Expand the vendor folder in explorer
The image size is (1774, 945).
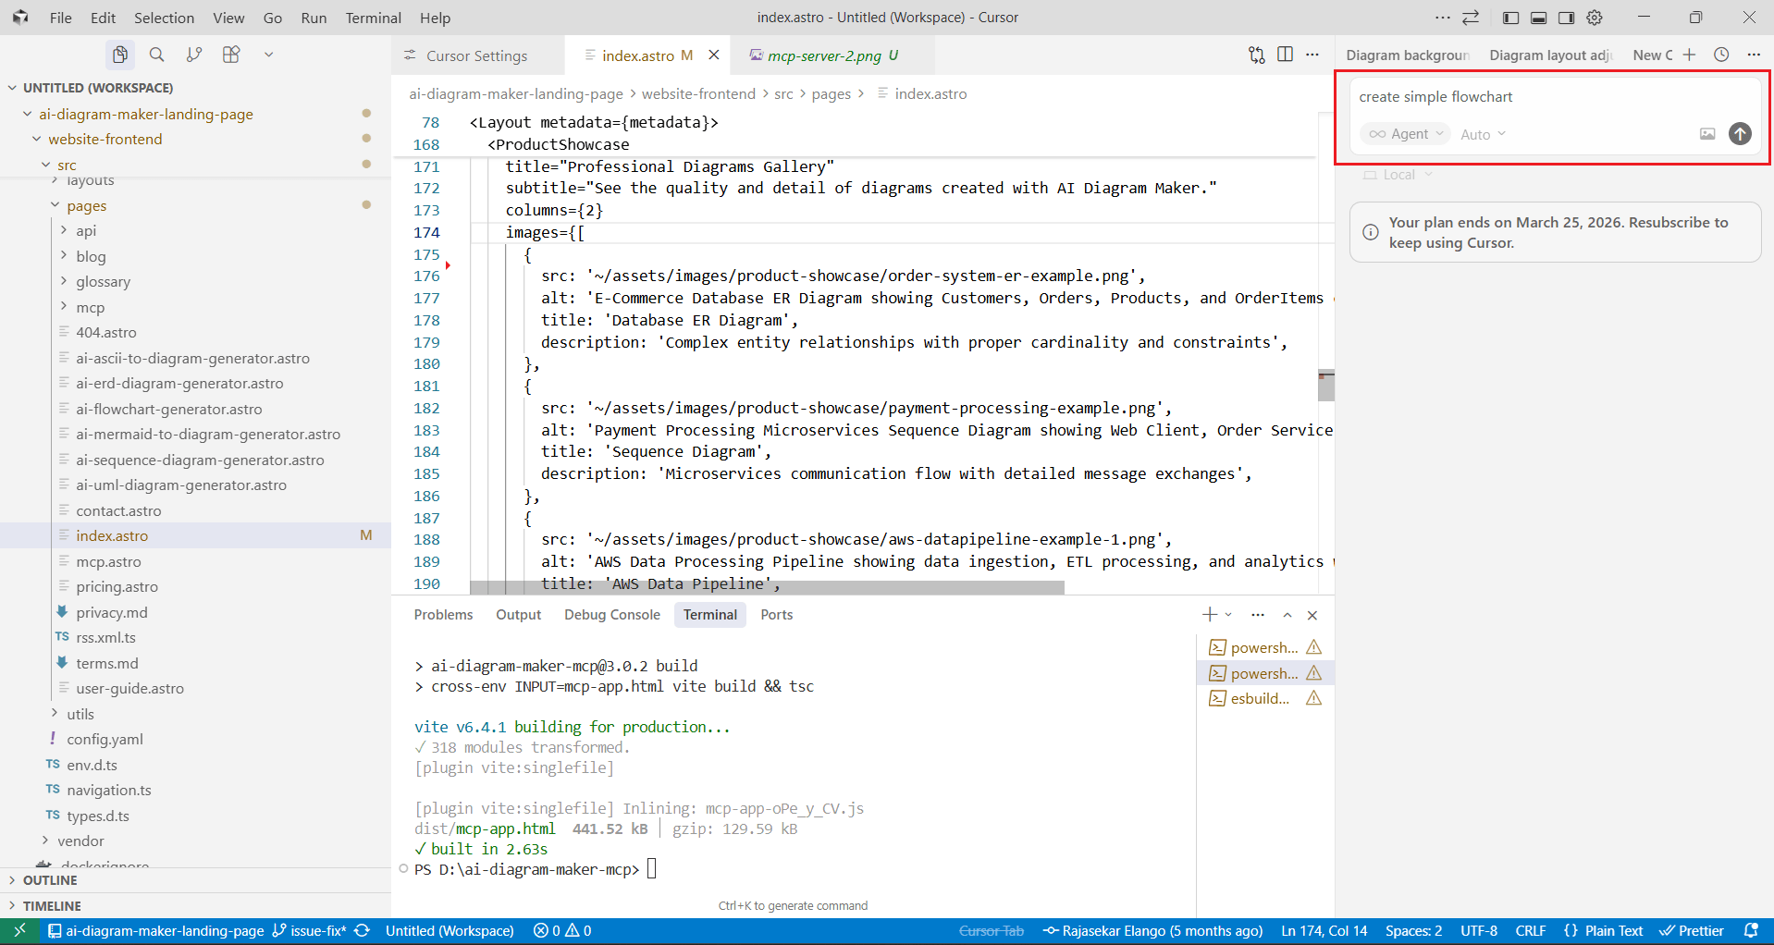tap(81, 841)
